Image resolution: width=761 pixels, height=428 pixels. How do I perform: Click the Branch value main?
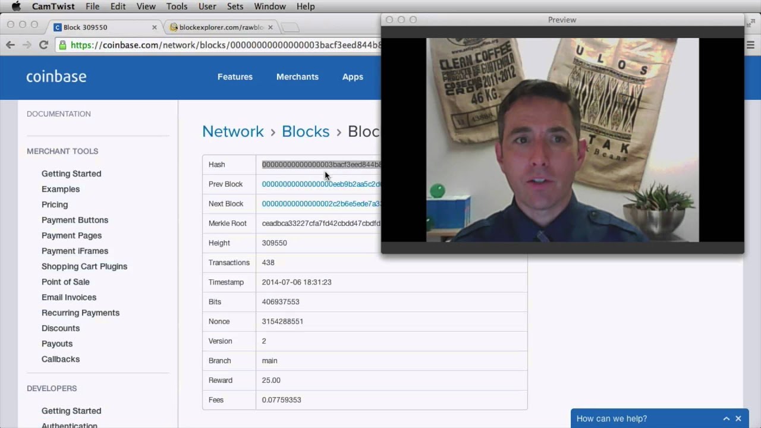[x=270, y=361]
